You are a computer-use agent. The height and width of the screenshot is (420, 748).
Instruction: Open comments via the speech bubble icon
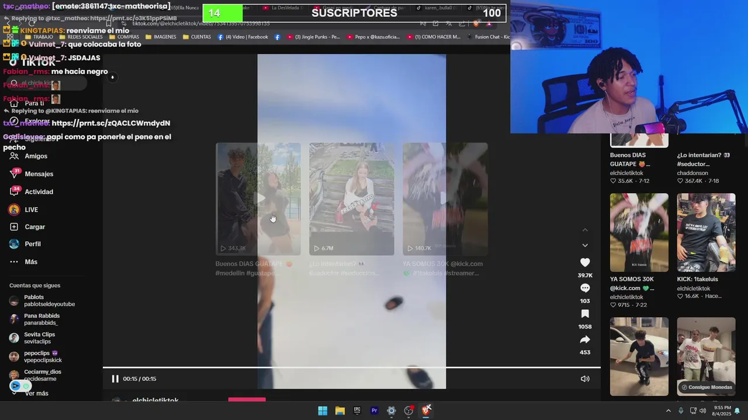(x=585, y=288)
